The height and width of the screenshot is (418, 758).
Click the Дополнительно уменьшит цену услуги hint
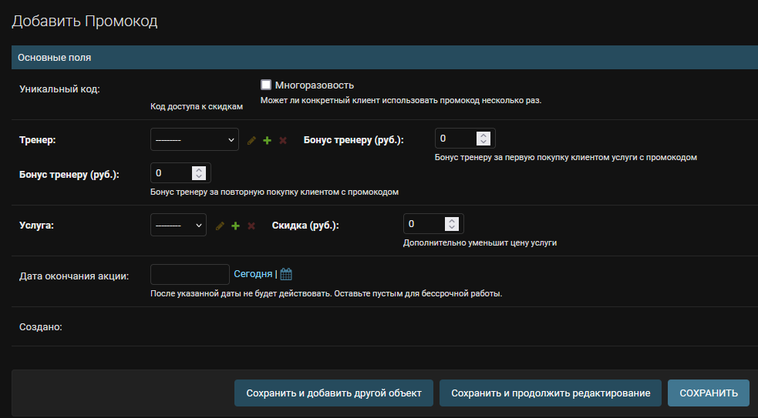pyautogui.click(x=480, y=242)
